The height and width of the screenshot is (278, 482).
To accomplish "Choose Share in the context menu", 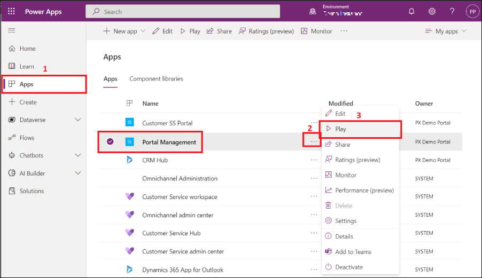I will tap(360, 145).
